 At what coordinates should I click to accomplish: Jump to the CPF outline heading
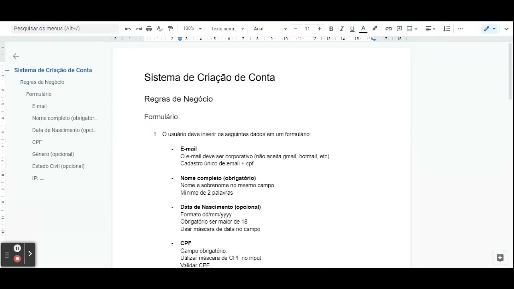37,142
